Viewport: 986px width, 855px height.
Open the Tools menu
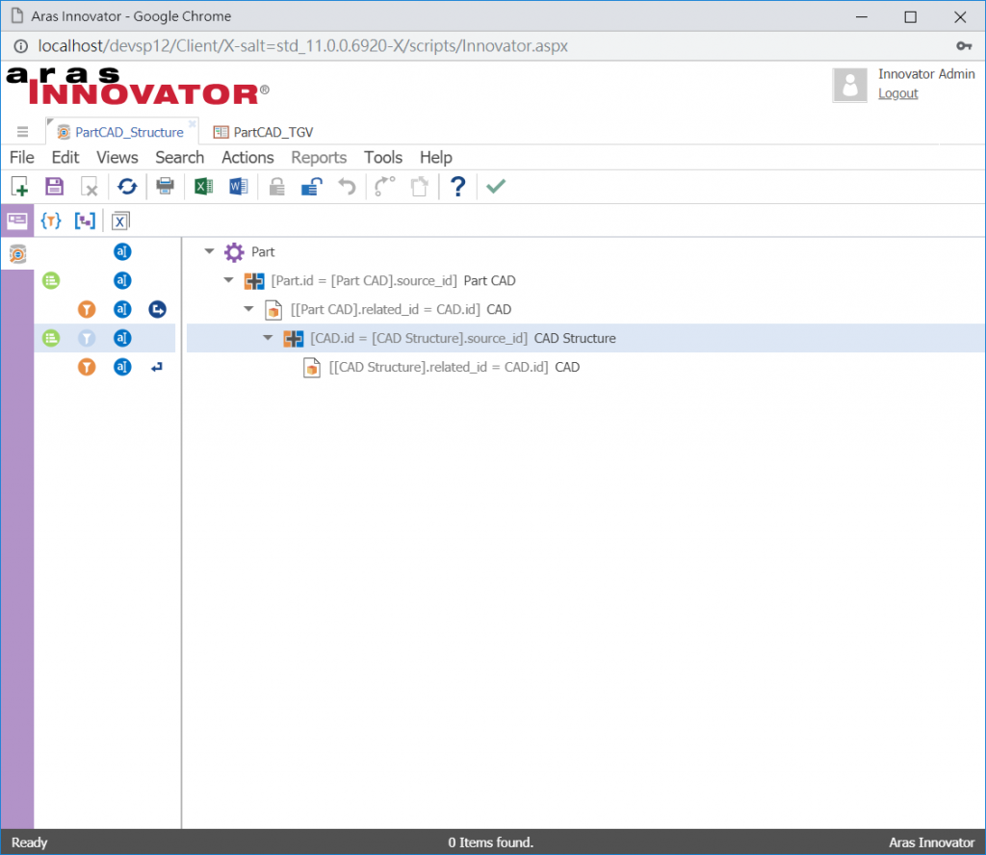tap(383, 157)
